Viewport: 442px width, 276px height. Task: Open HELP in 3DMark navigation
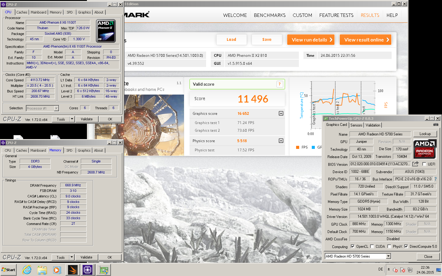click(x=392, y=15)
